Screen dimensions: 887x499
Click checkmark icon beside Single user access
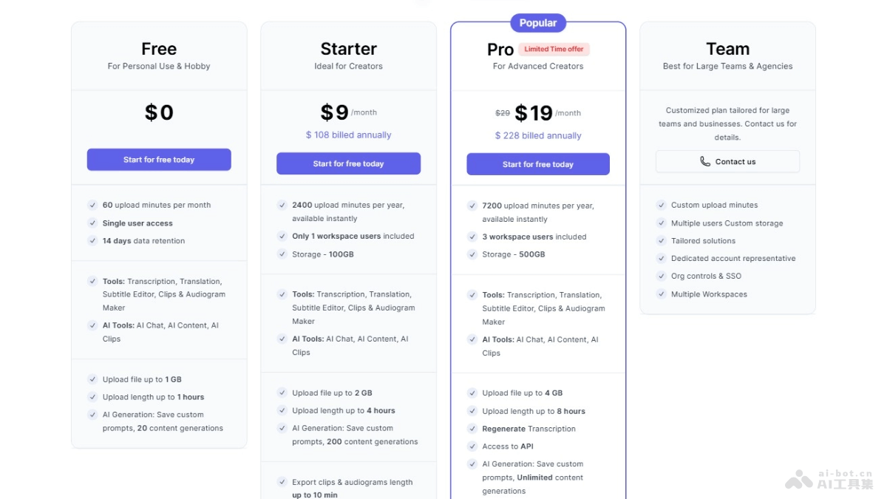pos(92,223)
